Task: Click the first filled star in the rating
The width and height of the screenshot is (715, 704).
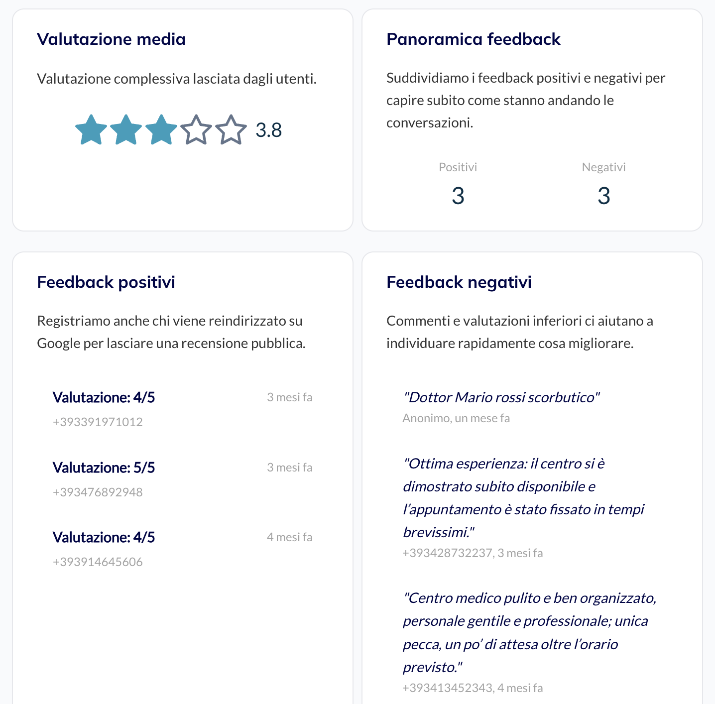Action: (x=90, y=130)
